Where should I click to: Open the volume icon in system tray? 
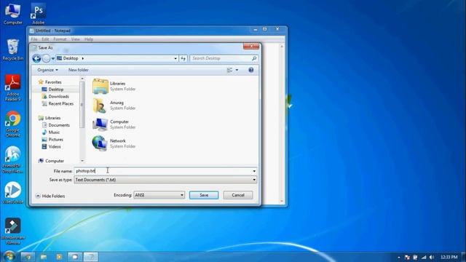[432, 257]
